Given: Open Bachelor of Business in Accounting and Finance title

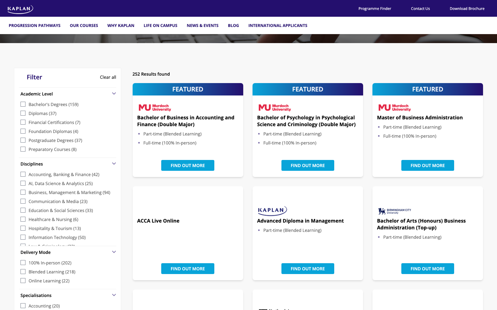Looking at the screenshot, I should pos(186,121).
